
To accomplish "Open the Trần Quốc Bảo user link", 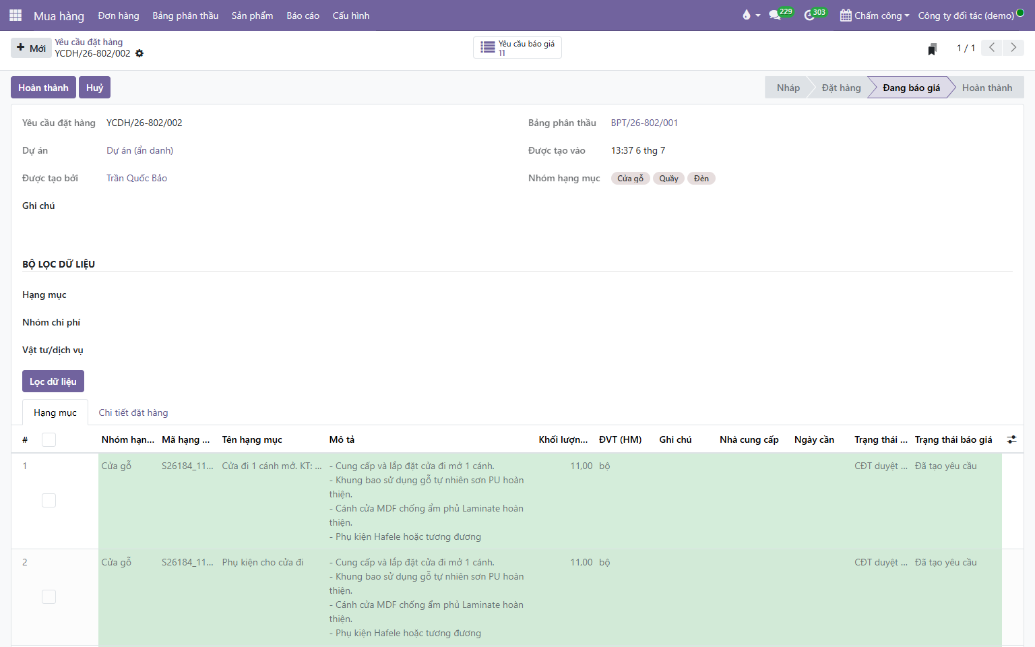I will (x=137, y=178).
